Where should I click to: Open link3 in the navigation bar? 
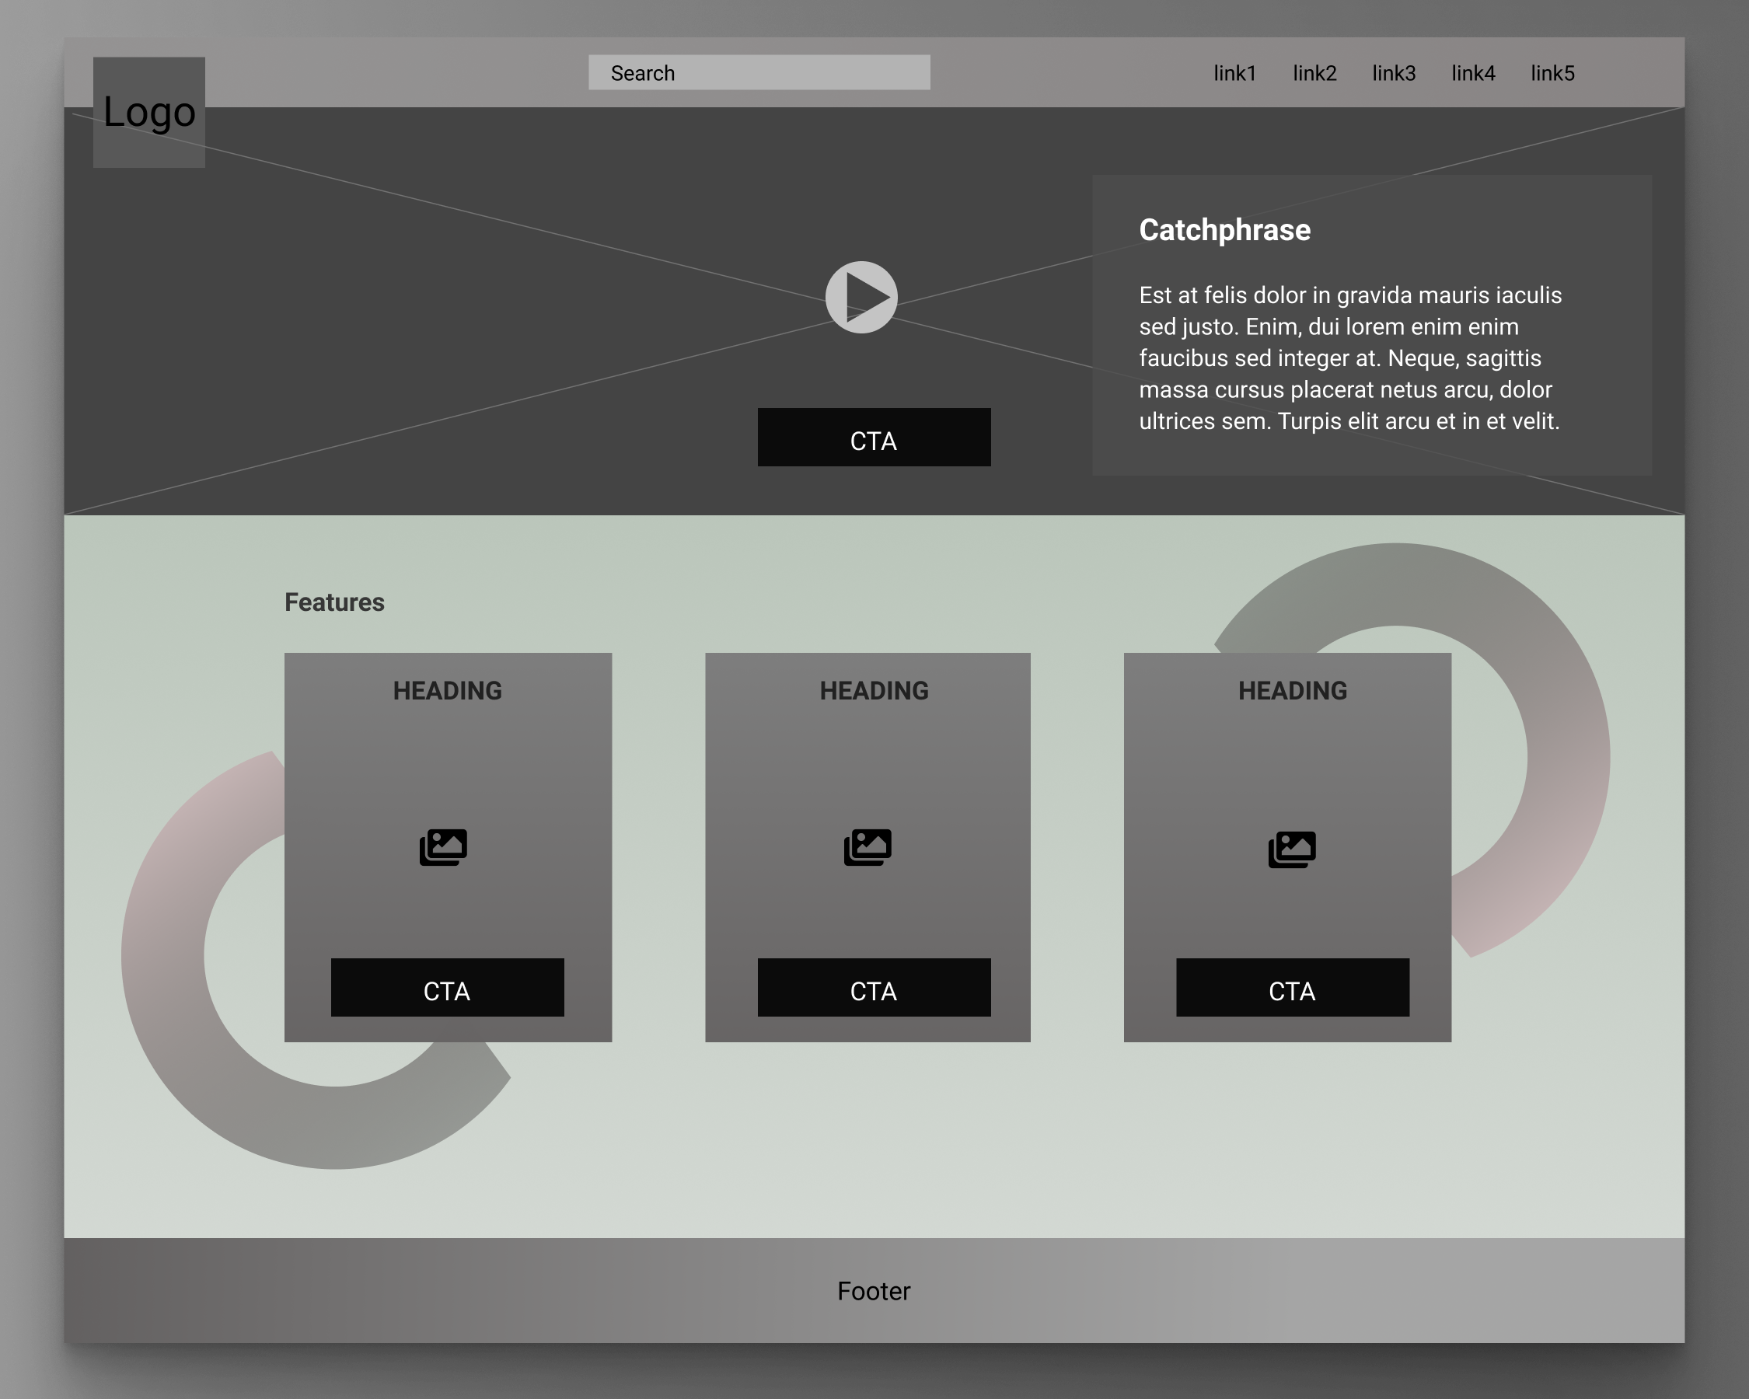coord(1394,73)
